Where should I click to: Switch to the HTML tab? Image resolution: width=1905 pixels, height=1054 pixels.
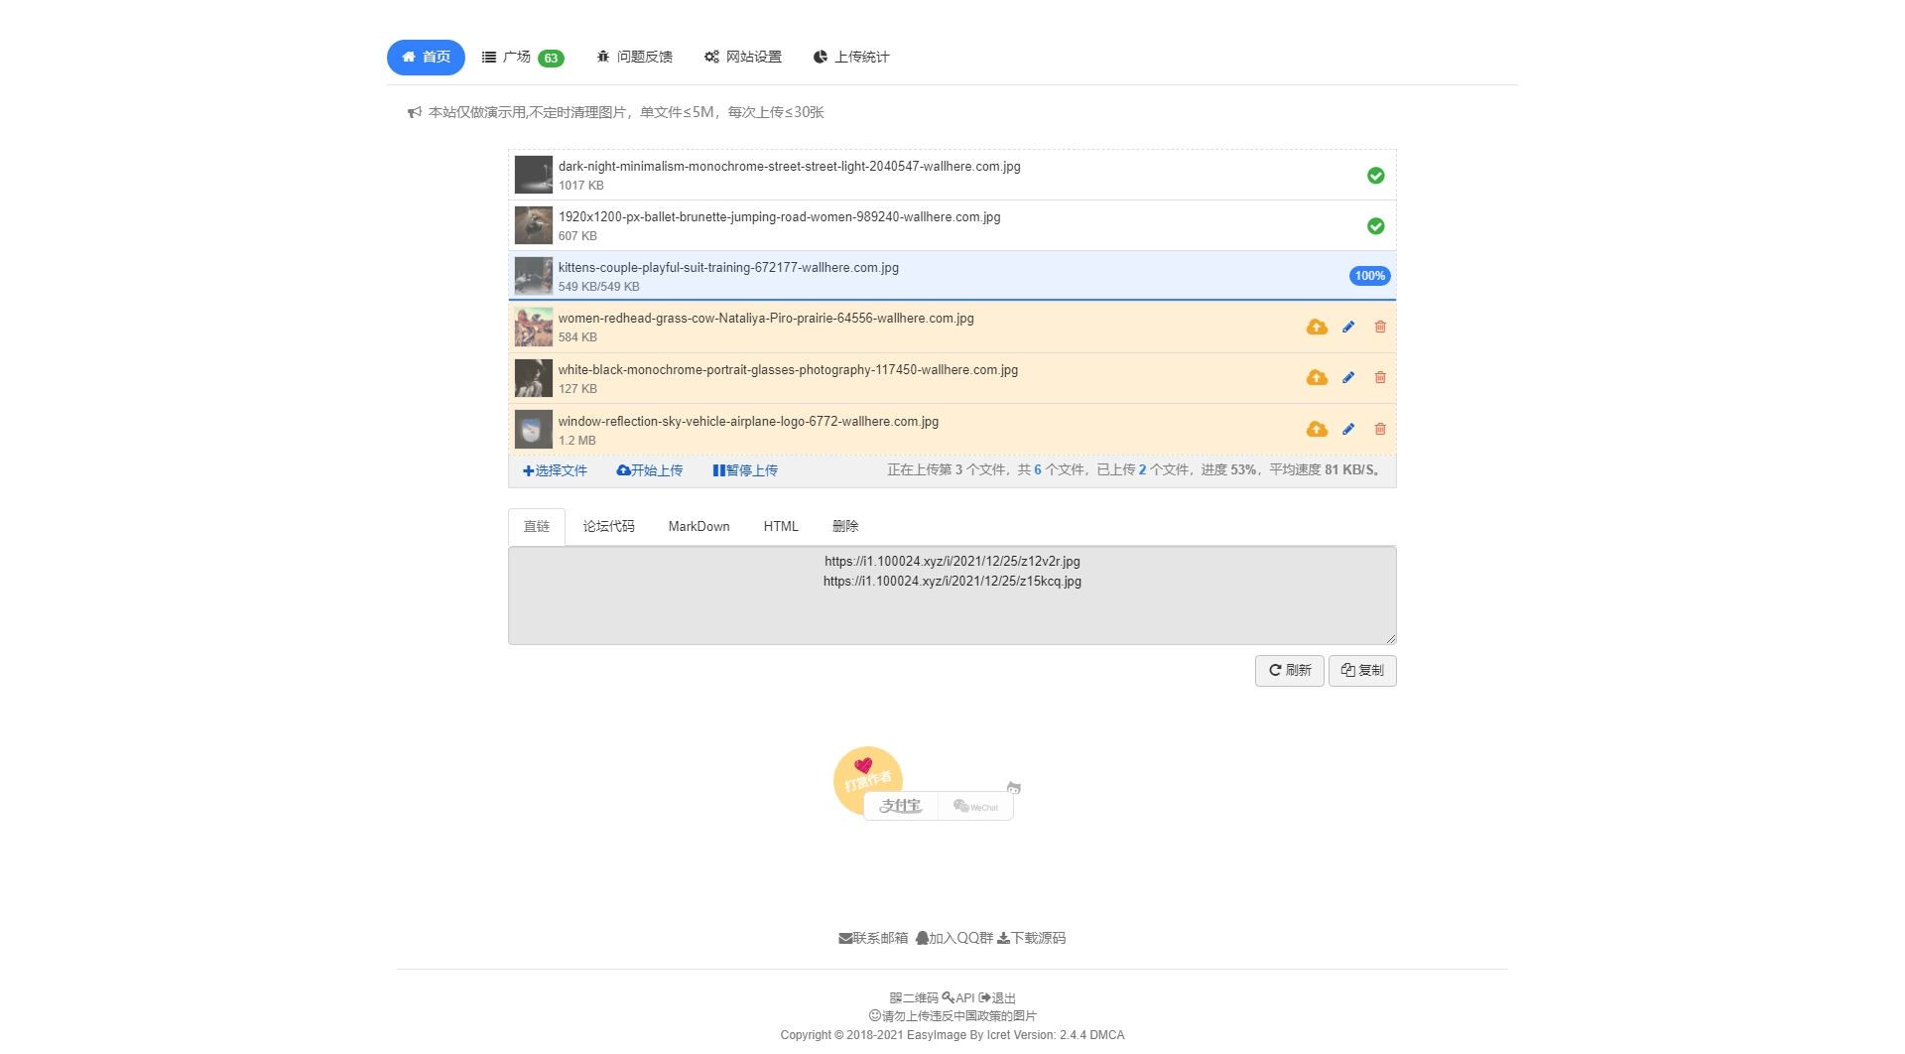(781, 526)
